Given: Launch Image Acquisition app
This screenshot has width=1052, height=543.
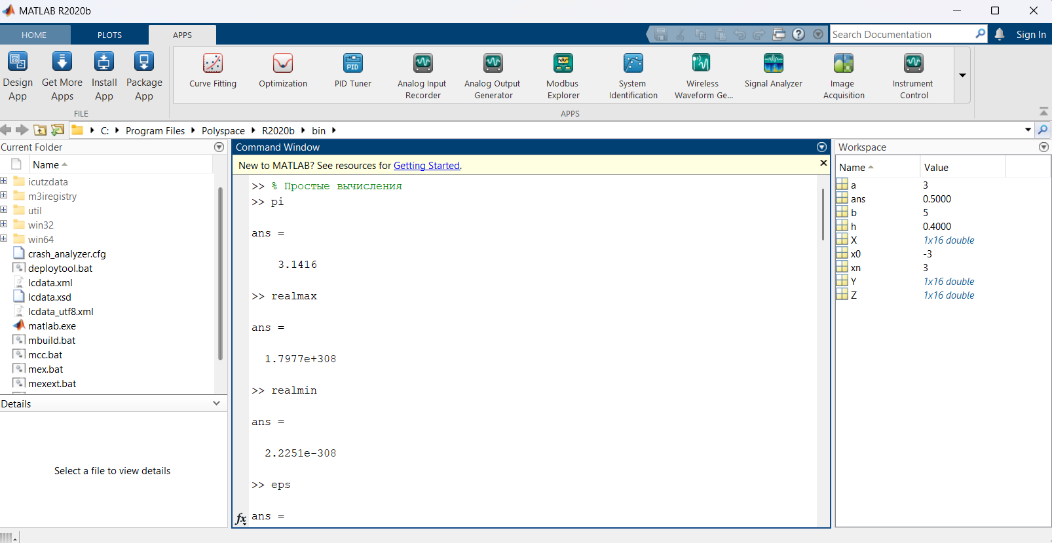Looking at the screenshot, I should click(843, 76).
